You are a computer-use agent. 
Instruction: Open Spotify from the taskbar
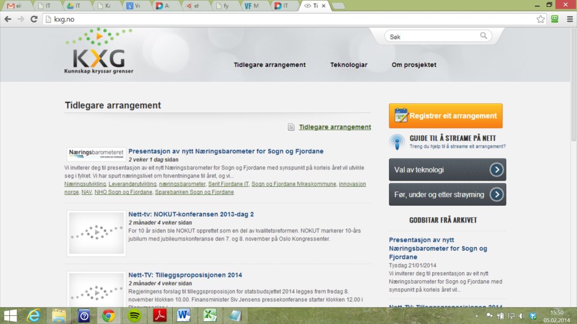click(x=134, y=315)
